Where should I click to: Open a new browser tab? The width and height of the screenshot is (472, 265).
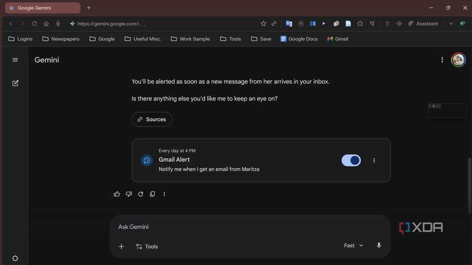(89, 8)
